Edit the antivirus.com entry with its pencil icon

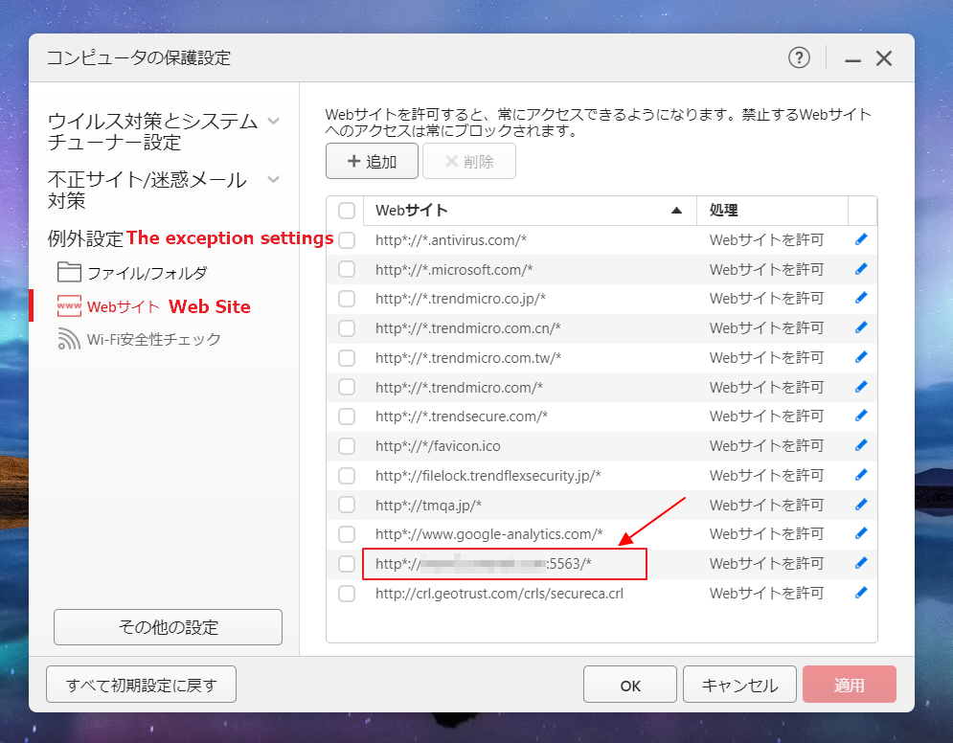pos(860,239)
